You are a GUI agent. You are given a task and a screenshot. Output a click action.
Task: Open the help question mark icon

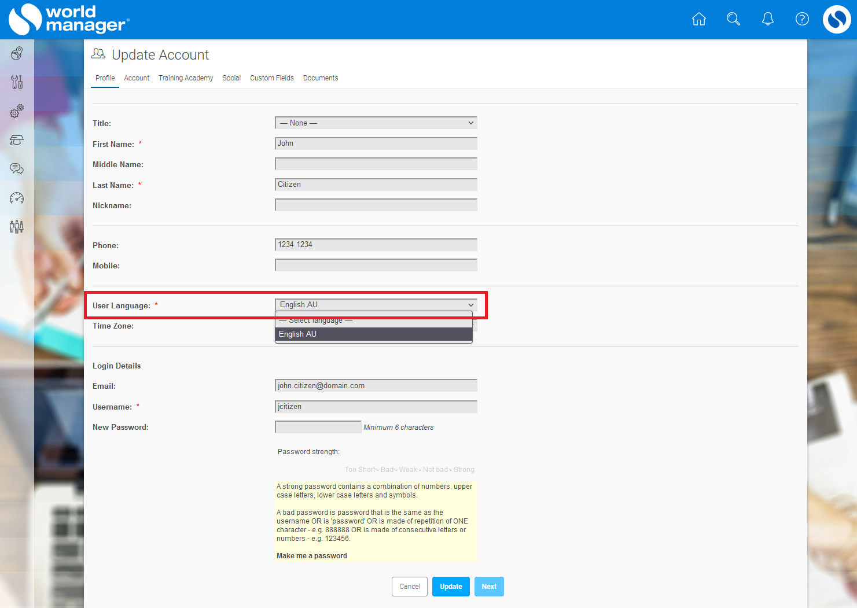pos(802,19)
